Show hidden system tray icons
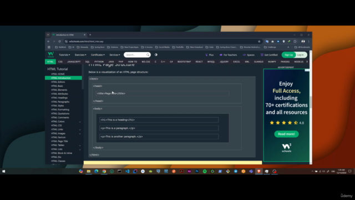The image size is (355, 200). coord(312,172)
